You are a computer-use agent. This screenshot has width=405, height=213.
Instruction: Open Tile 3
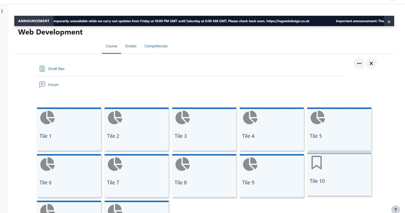204,129
